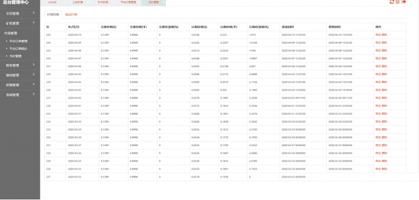Open 平台订单管理 in the sidebar submenu
Viewport: 419px width, 200px height.
(18, 41)
